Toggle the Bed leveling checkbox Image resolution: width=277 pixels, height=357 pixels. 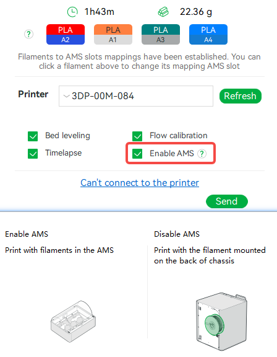point(33,136)
